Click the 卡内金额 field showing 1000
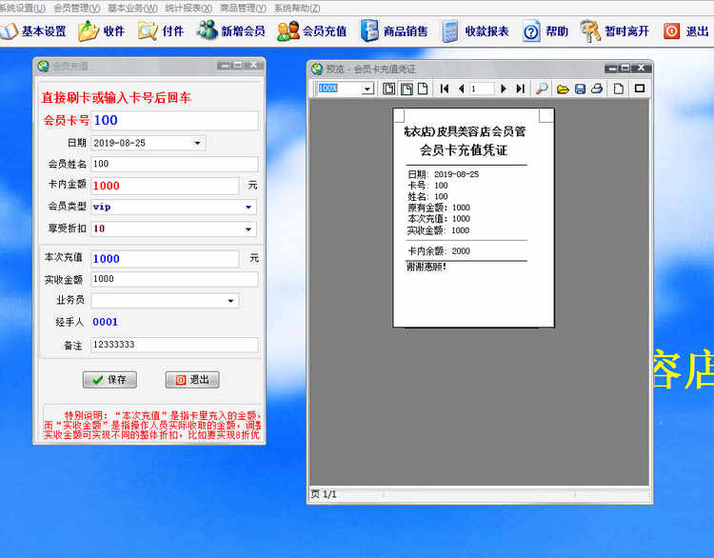 165,186
